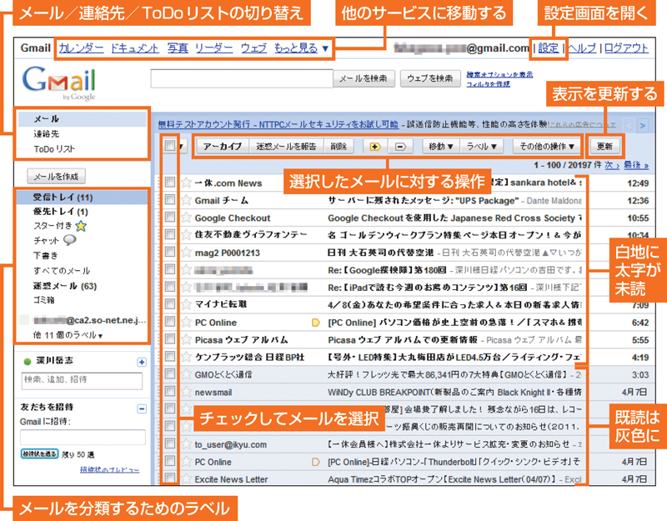Check the mag2 P0001213 email checkbox
Screen dimensions: 667x521
(x=170, y=252)
